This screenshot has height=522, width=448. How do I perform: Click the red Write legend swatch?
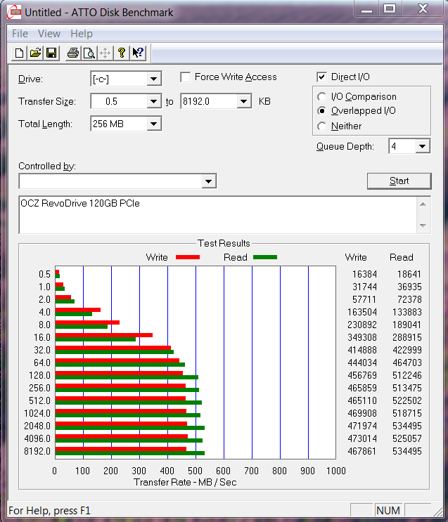point(187,258)
